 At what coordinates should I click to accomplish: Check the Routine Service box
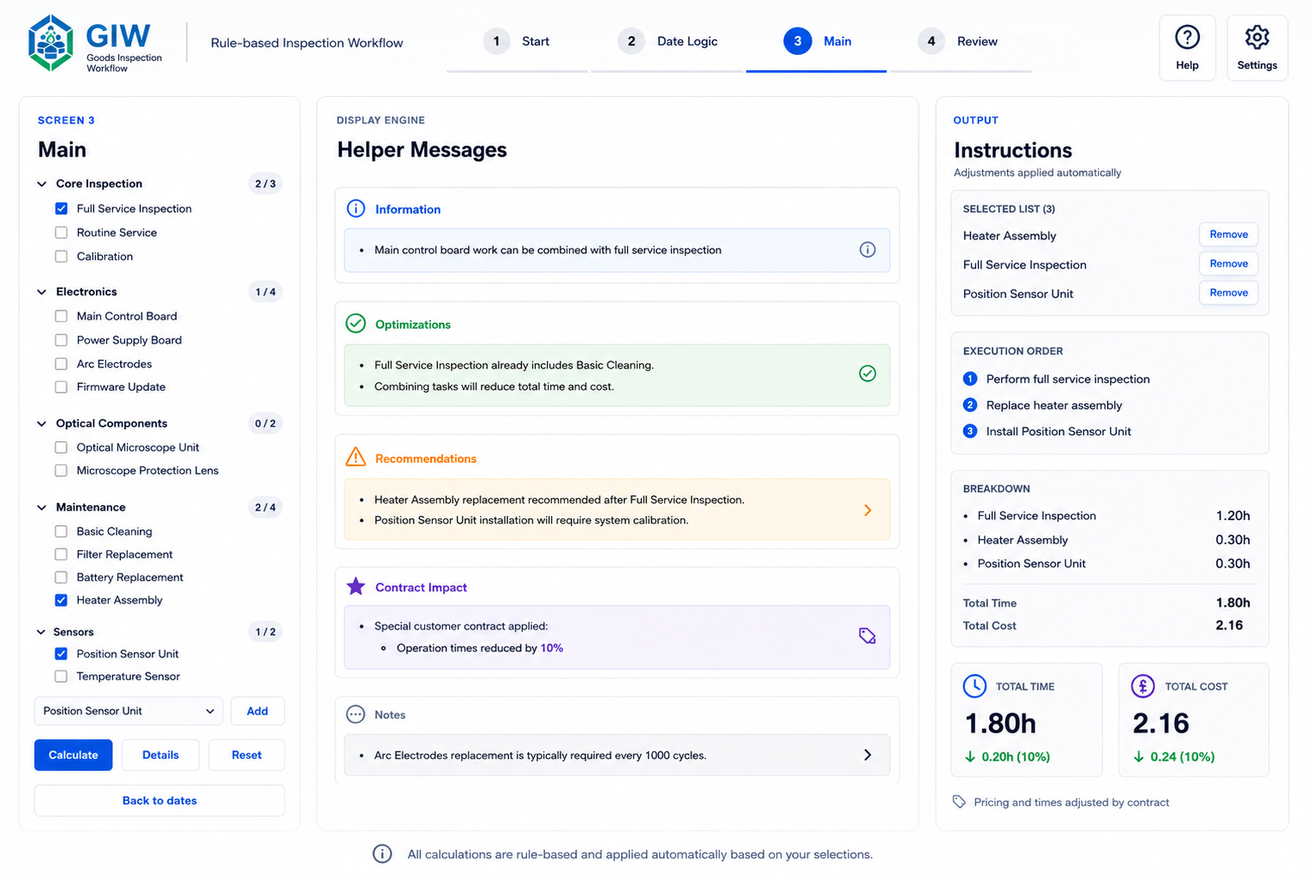pyautogui.click(x=61, y=232)
